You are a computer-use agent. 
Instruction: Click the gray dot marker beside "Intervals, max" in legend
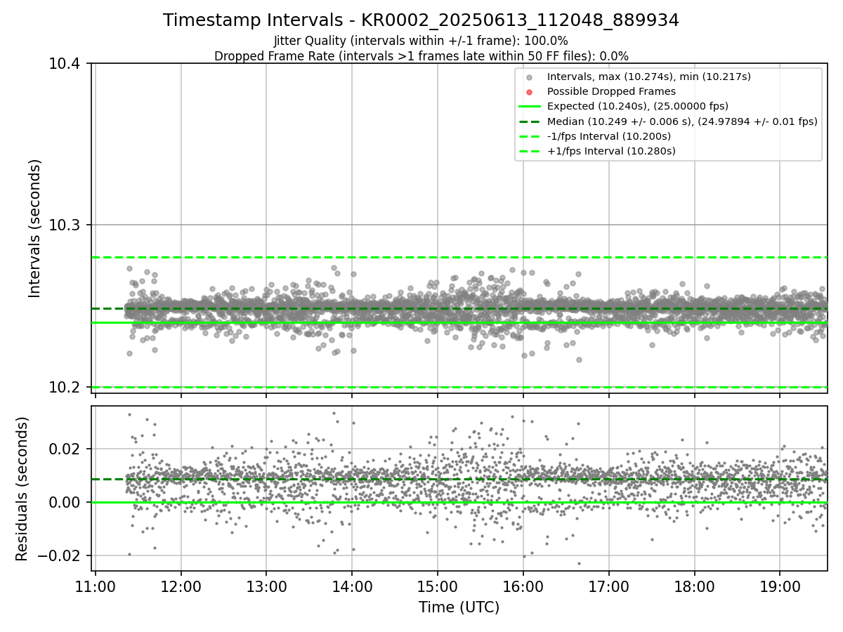coord(530,77)
